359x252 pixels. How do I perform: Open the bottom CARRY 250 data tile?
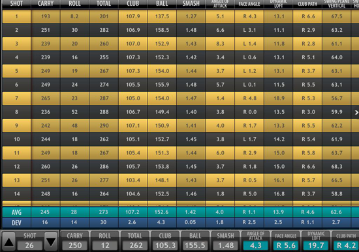point(74,240)
